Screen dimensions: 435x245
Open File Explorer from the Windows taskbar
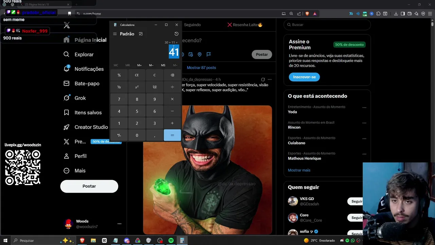[93, 241]
